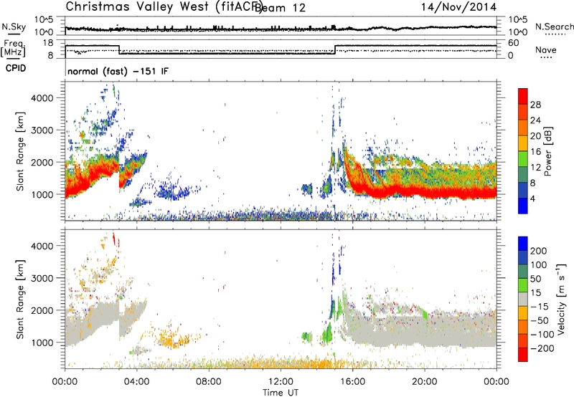Click the "N.Search" legend label
Screen dimensions: 574x397
[554, 27]
